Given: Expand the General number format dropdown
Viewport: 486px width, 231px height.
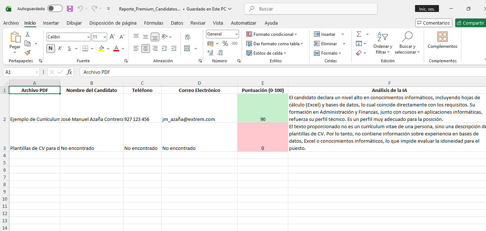Looking at the screenshot, I should tap(222, 34).
